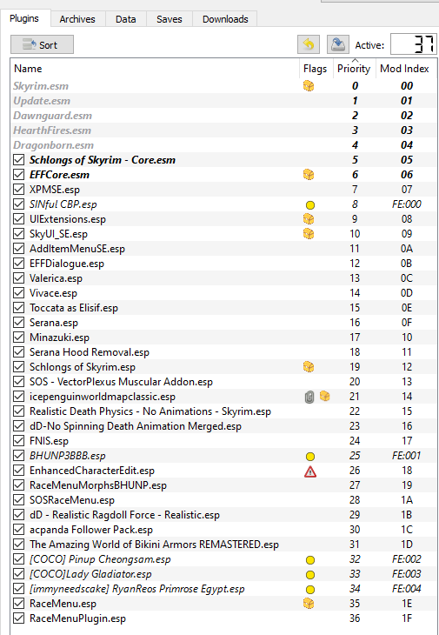Uncheck acpanda Follower Pack.esp
The width and height of the screenshot is (439, 635).
pos(18,530)
